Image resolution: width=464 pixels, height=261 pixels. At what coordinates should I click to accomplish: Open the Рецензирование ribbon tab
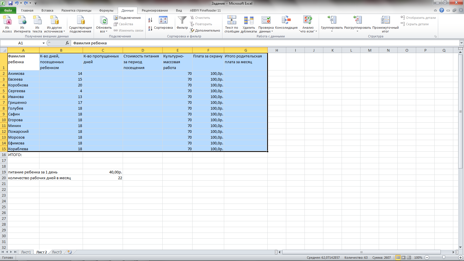[x=155, y=10]
